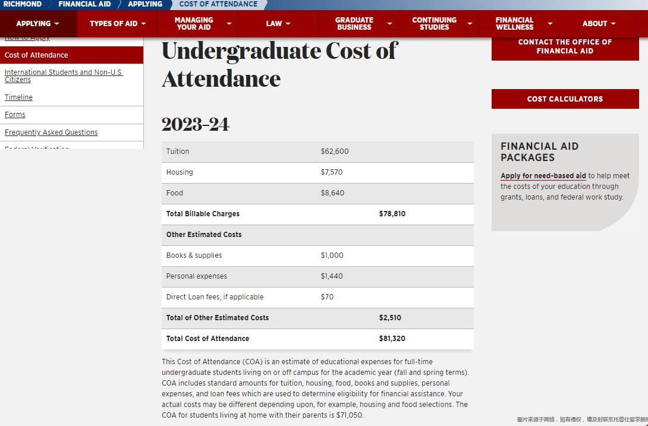Open the Types of Aid dropdown
The width and height of the screenshot is (648, 426).
click(118, 24)
